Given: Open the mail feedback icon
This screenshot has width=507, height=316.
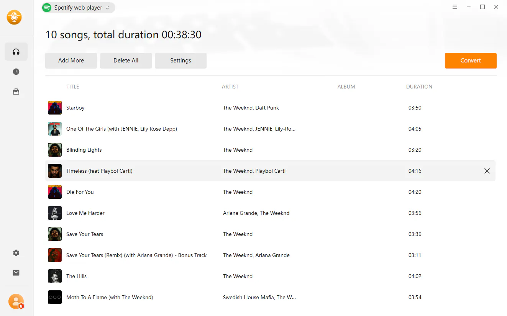Looking at the screenshot, I should 16,273.
